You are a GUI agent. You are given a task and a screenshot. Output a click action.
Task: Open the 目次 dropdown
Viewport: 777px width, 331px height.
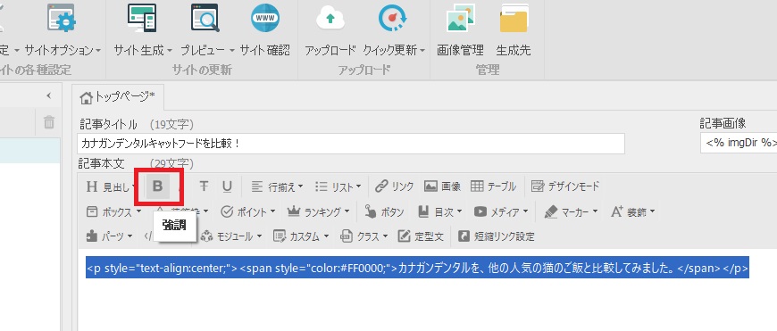click(439, 211)
